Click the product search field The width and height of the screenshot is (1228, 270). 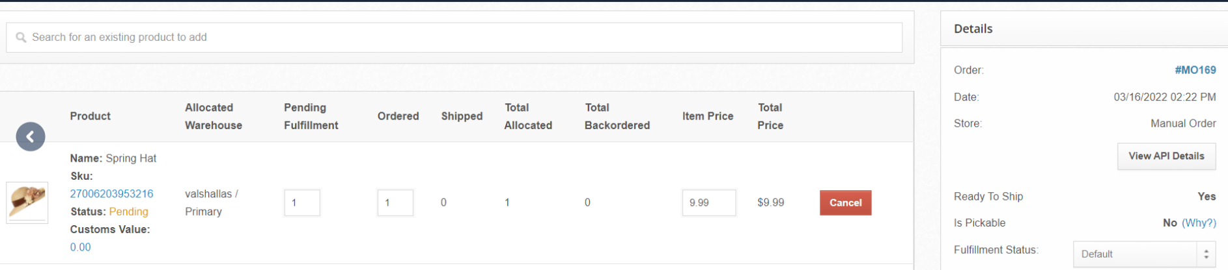click(454, 38)
